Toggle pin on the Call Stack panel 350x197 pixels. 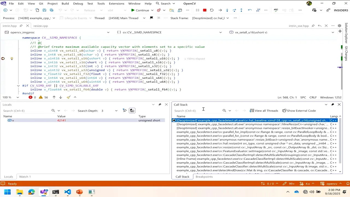click(x=332, y=105)
